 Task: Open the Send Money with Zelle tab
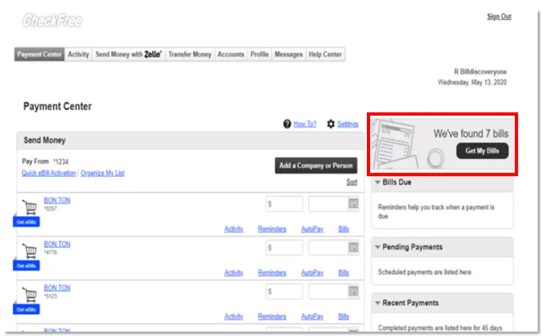[128, 55]
